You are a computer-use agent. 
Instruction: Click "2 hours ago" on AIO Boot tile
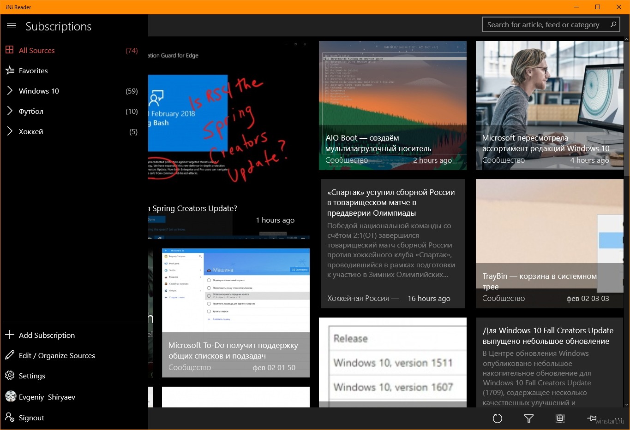(x=432, y=160)
